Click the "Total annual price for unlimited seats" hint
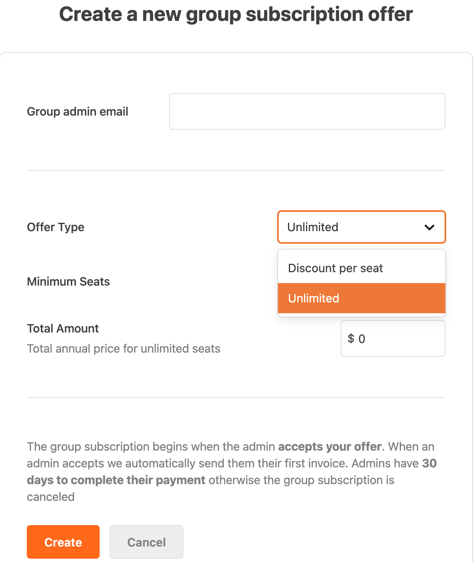The width and height of the screenshot is (473, 562). click(x=123, y=348)
